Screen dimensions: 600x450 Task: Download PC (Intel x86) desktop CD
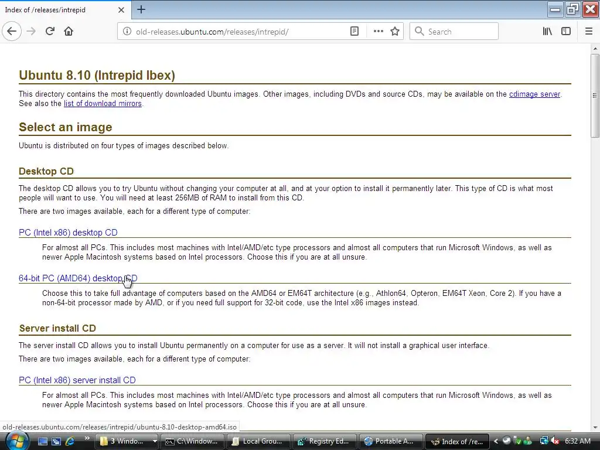tap(68, 232)
